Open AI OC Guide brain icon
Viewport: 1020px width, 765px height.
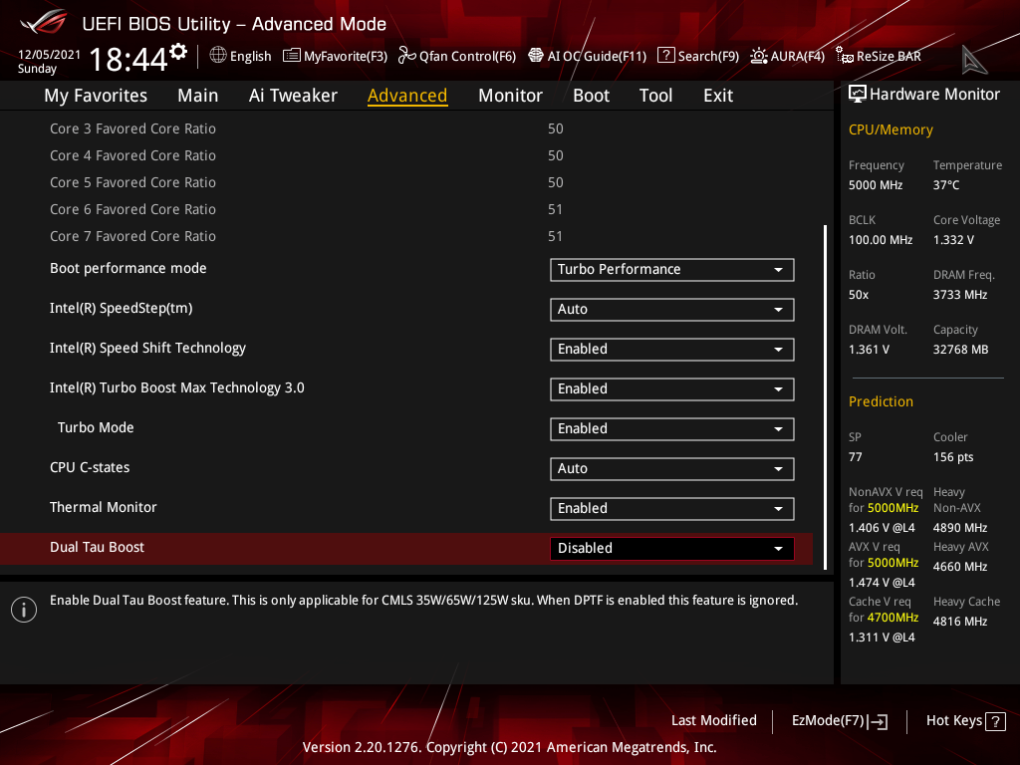pyautogui.click(x=535, y=56)
